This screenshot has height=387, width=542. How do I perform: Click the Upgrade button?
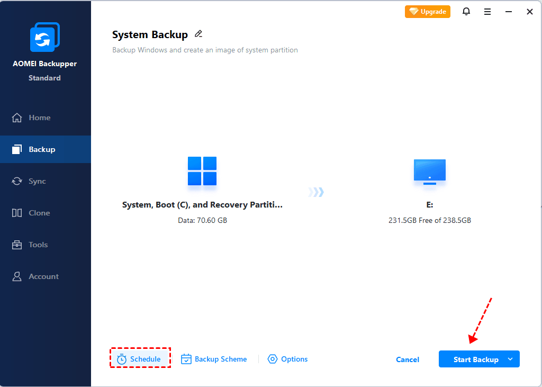click(427, 11)
